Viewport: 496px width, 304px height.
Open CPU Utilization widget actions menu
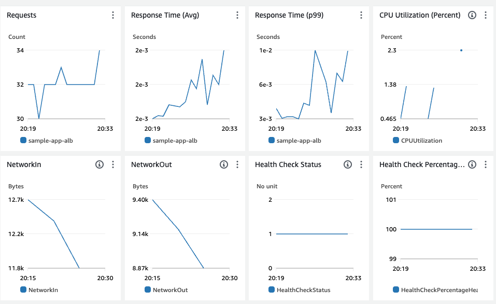point(486,15)
